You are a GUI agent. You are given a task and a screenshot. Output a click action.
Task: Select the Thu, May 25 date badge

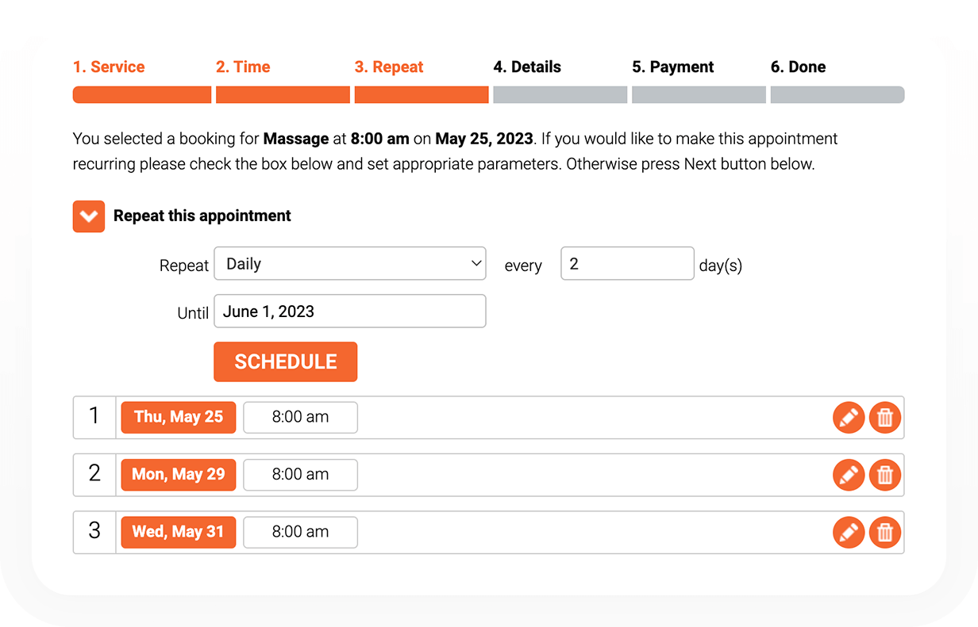pyautogui.click(x=179, y=417)
